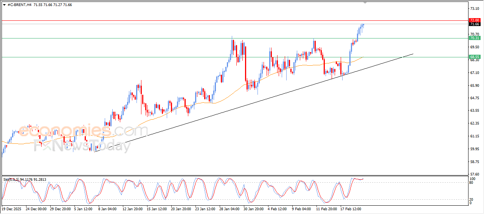Click the 73.10 price axis value
The height and width of the screenshot is (214, 484).
(474, 8)
